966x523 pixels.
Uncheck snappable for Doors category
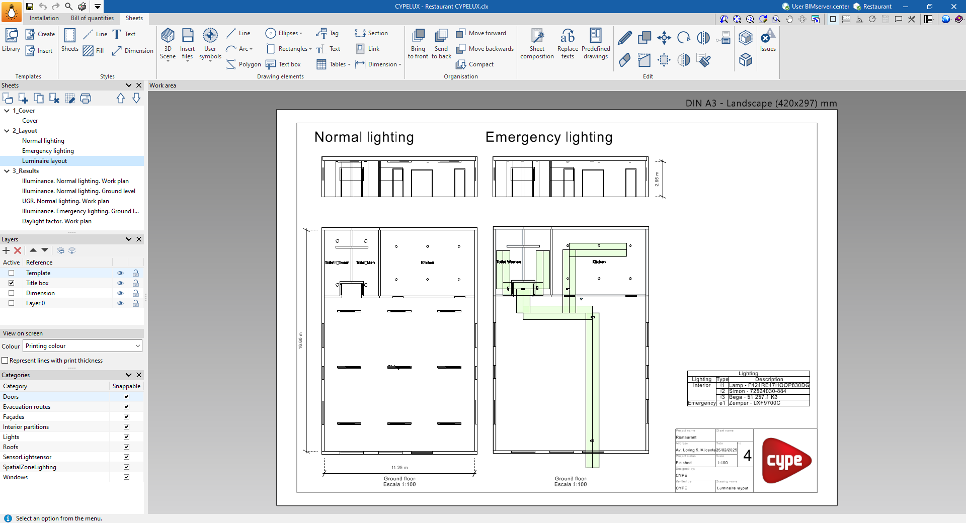[x=126, y=397]
